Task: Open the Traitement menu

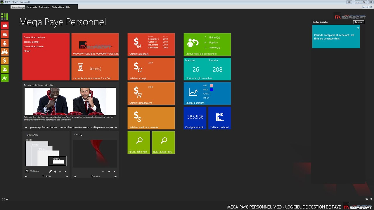Action: (44, 7)
